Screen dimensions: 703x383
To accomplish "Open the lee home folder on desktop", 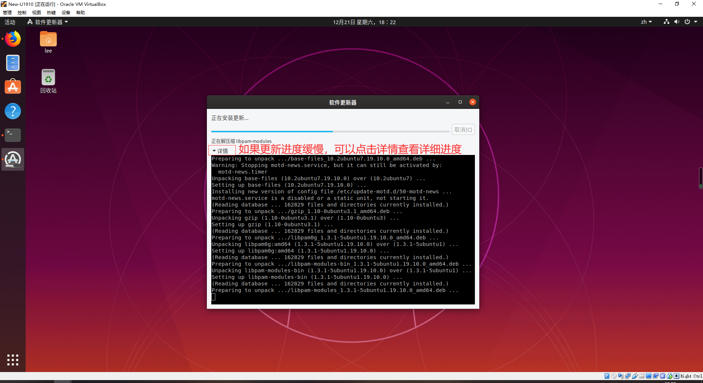I will [x=48, y=42].
